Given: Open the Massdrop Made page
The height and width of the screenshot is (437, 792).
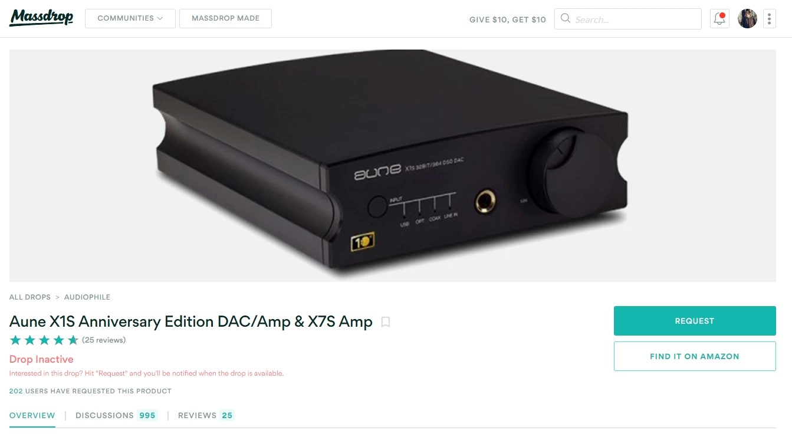Looking at the screenshot, I should (225, 18).
